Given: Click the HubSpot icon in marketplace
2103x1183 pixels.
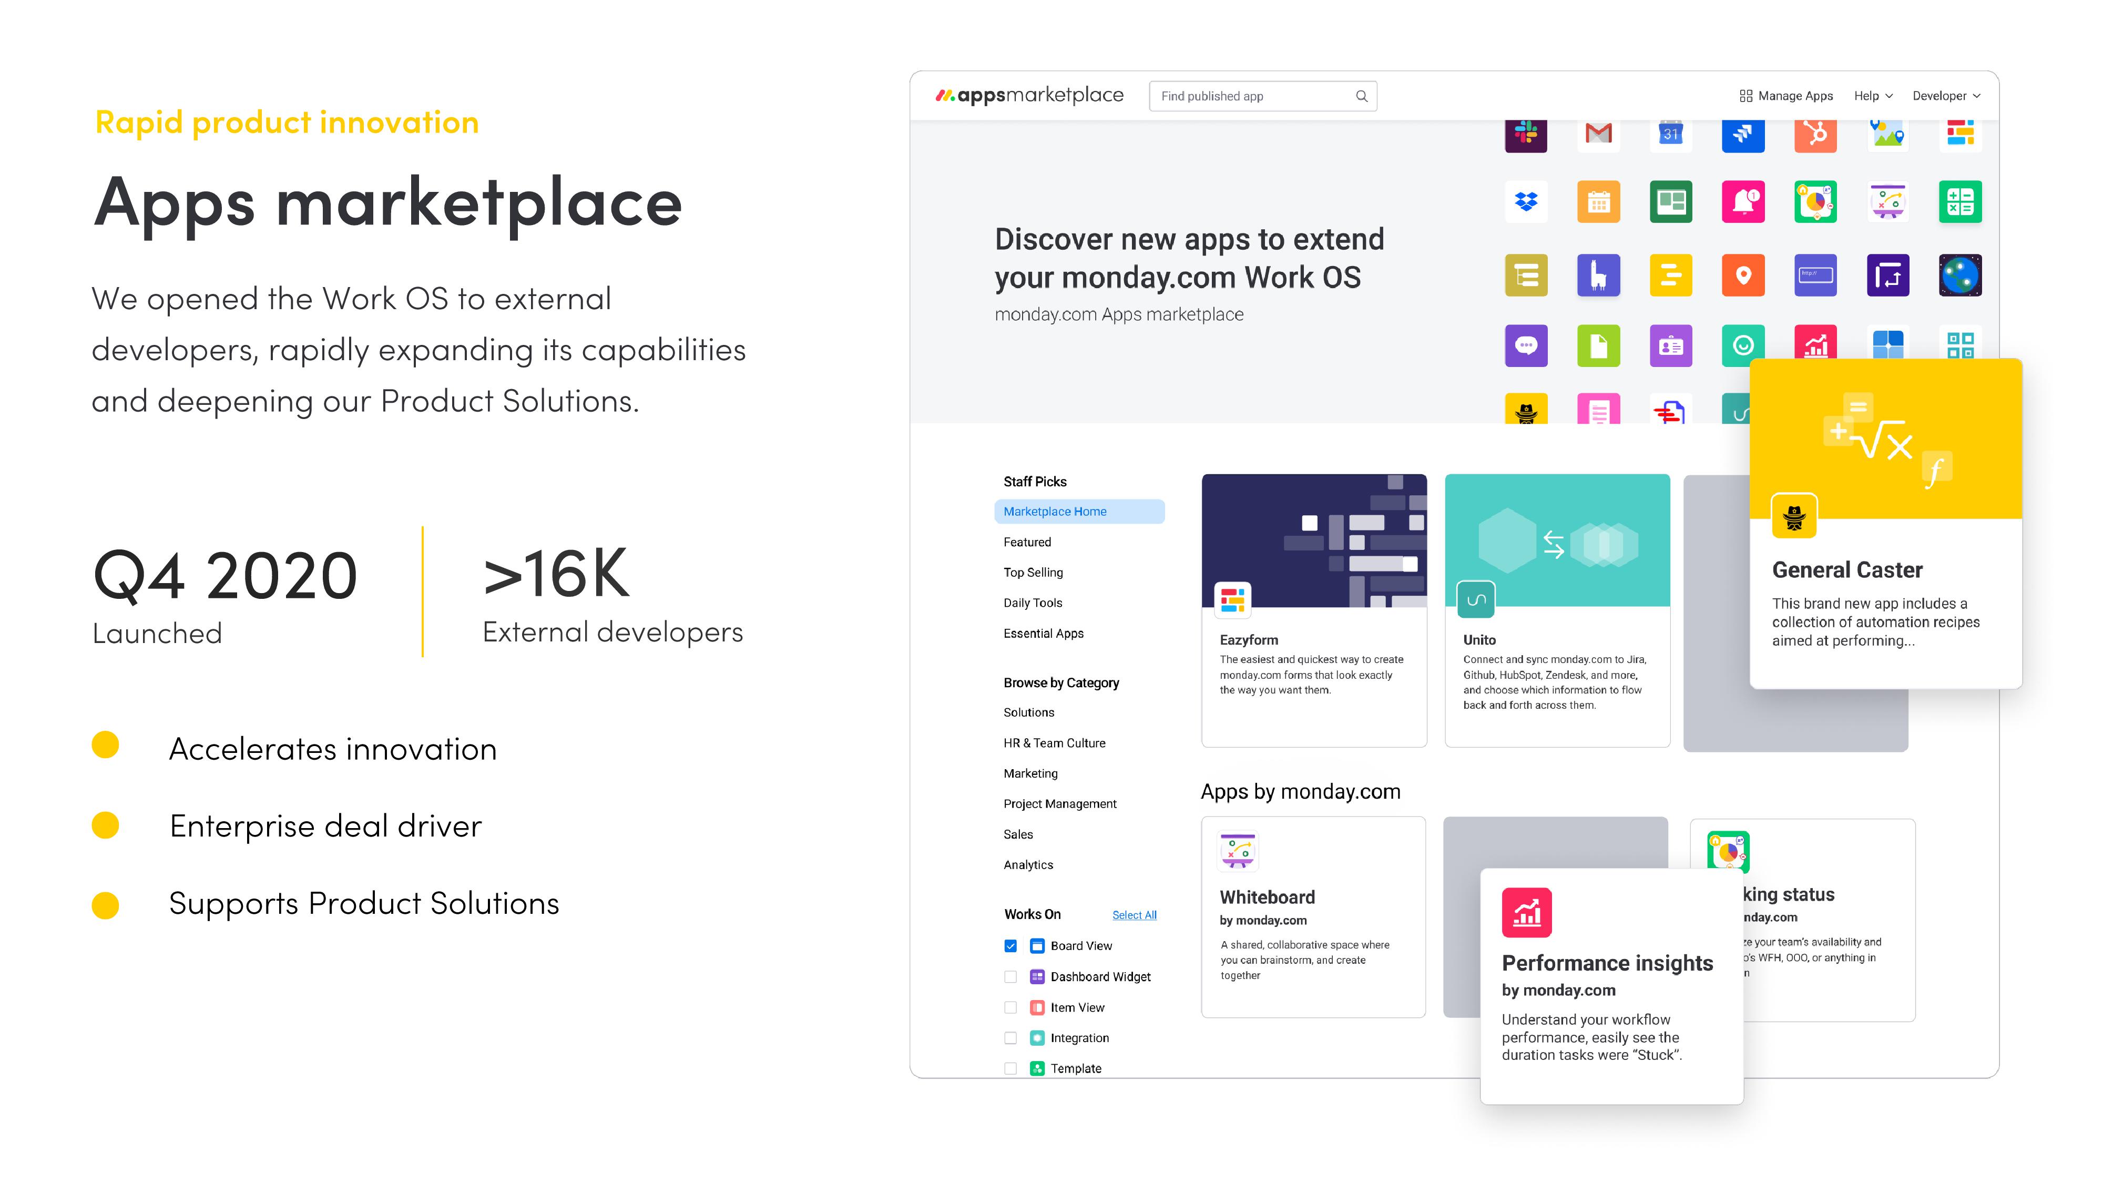Looking at the screenshot, I should click(x=1815, y=133).
